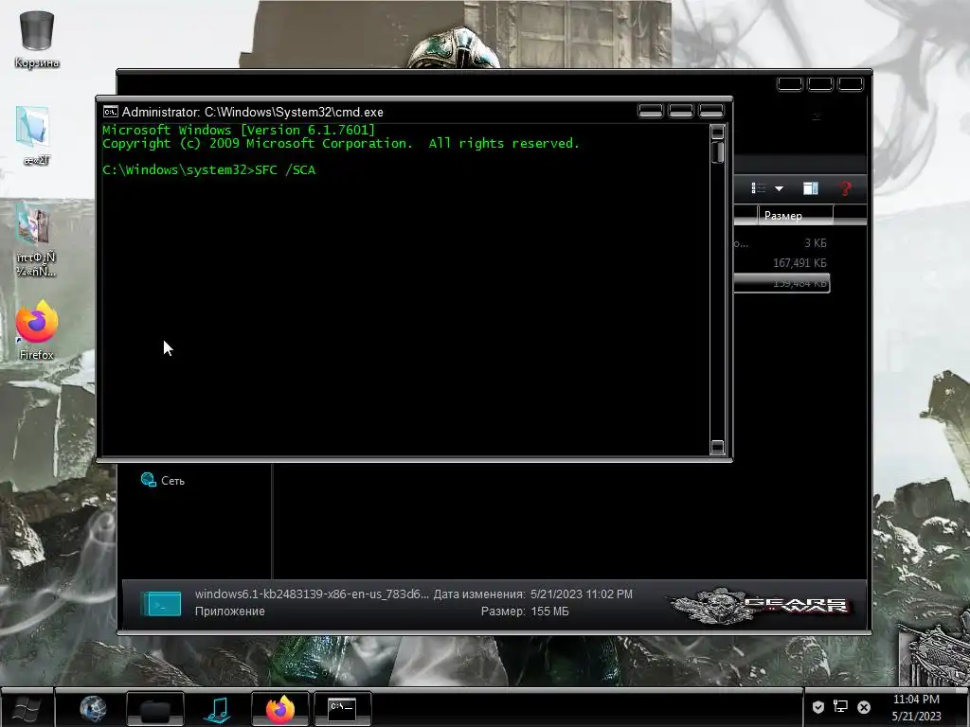Click the cmd scrollbar down arrow
Screen dimensions: 970x727
tap(718, 447)
